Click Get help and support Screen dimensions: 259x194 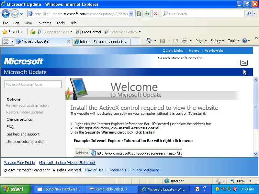(x=23, y=134)
